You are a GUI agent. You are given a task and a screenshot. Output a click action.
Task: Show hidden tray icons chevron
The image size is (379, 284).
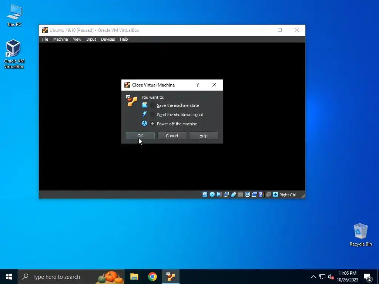tap(313, 277)
